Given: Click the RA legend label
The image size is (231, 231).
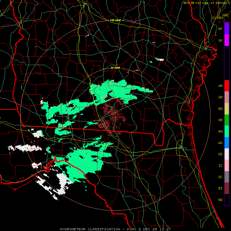Looking at the screenshot, I should pyautogui.click(x=220, y=132).
